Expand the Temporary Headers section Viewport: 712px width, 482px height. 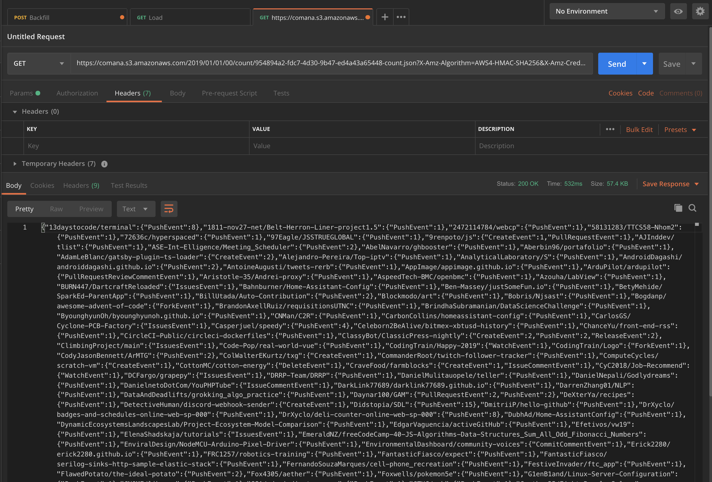15,164
